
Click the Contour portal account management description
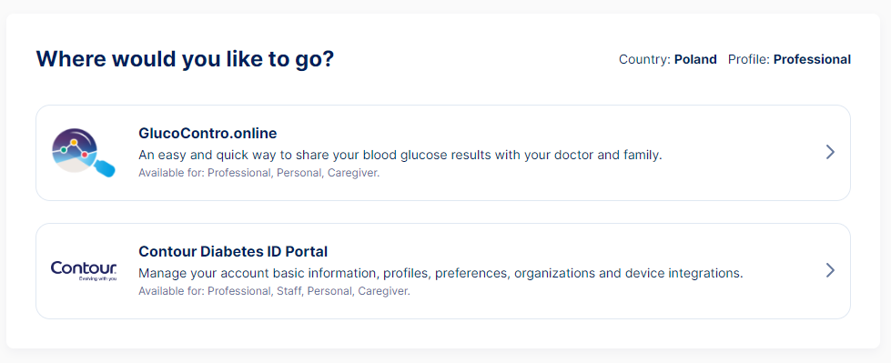441,273
